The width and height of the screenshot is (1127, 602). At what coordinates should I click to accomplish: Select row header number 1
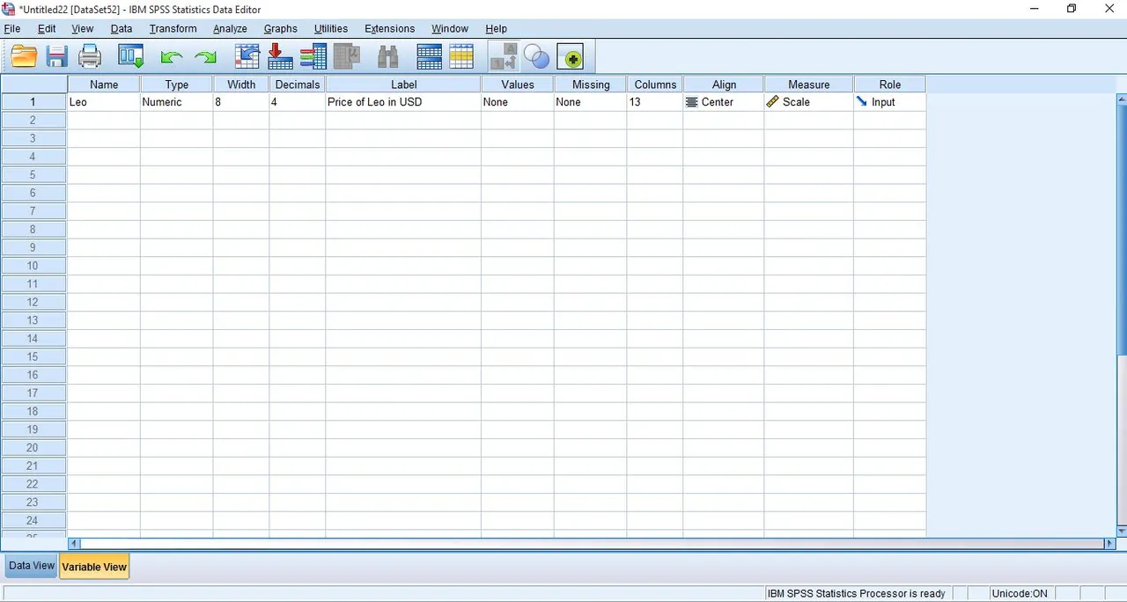[x=33, y=102]
